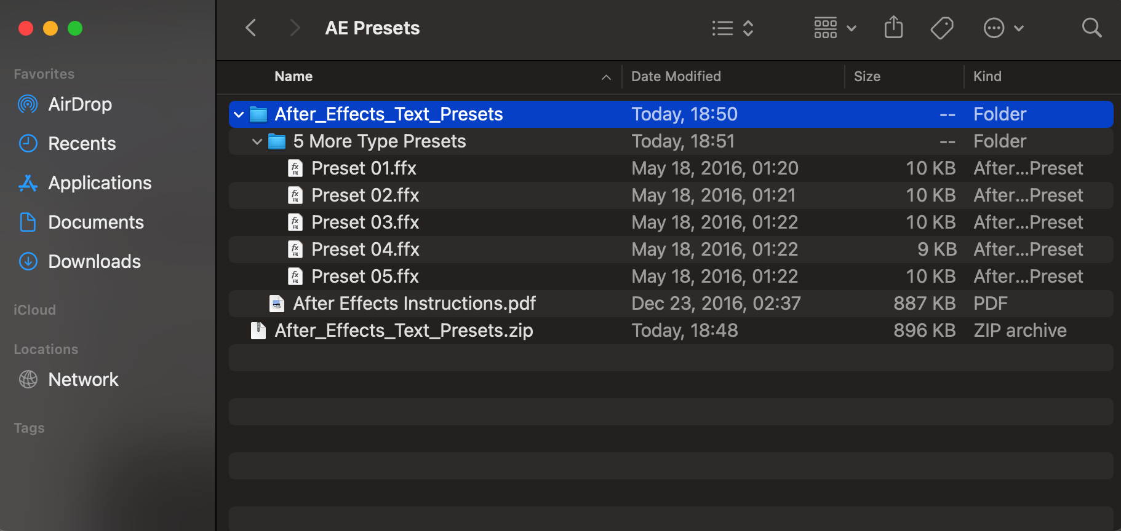
Task: Collapse the 5 More Type Presets folder
Action: 257,141
